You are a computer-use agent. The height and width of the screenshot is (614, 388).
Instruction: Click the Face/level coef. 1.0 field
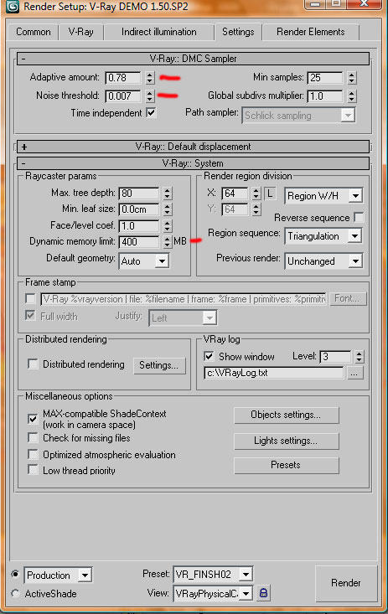click(x=139, y=225)
